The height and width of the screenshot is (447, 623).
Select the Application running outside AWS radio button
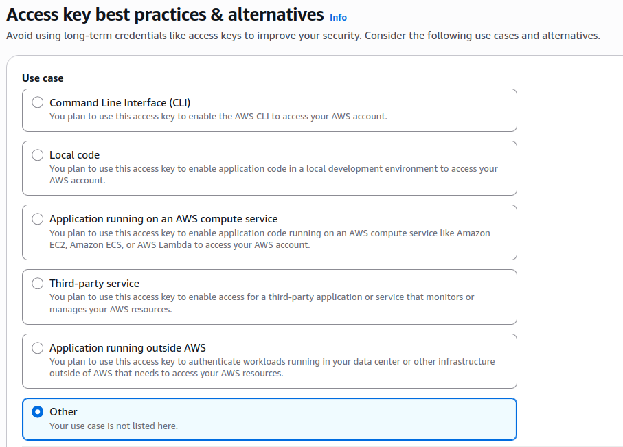tap(38, 348)
